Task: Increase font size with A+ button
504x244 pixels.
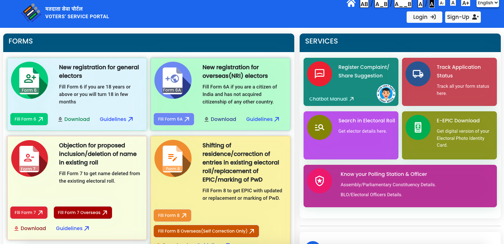Action: click(465, 3)
